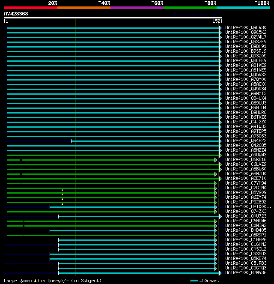Open UniRef100_Q45RS4 entry
The width and height of the screenshot is (274, 284).
point(246,89)
